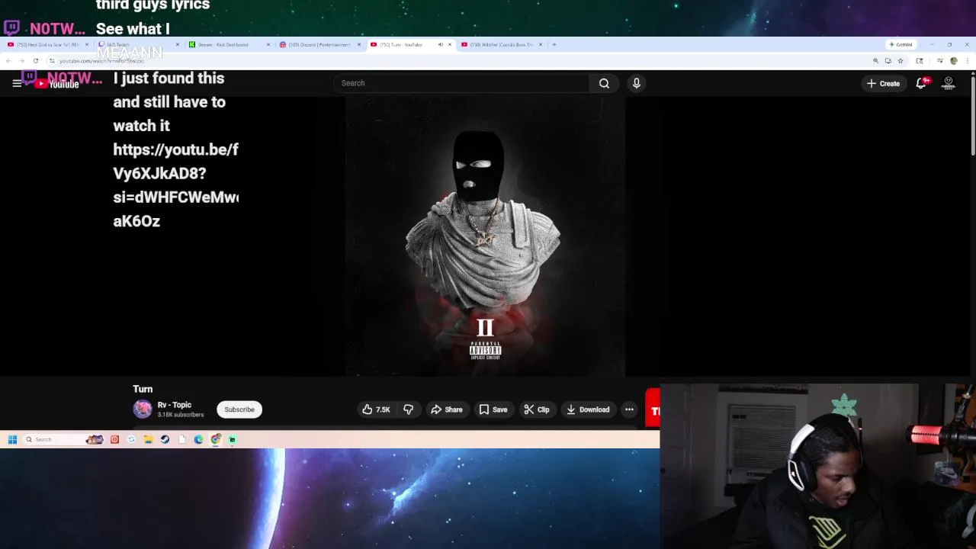Click the page vertical scrollbar

coord(972,114)
